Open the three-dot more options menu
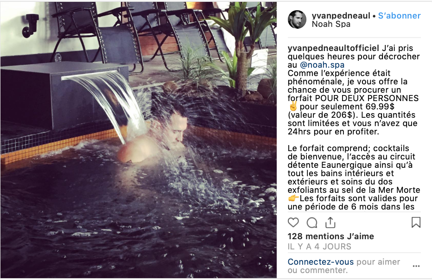 point(416,266)
